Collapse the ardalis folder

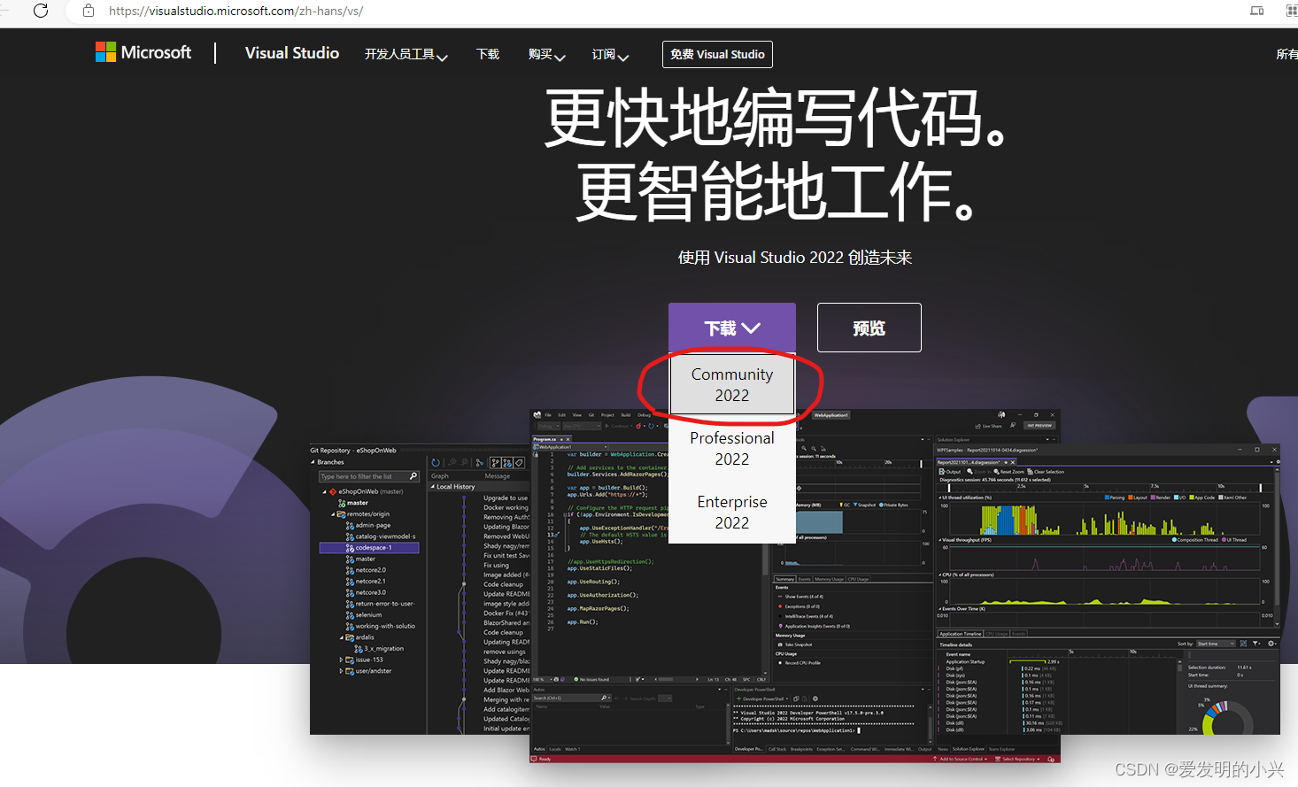click(342, 637)
